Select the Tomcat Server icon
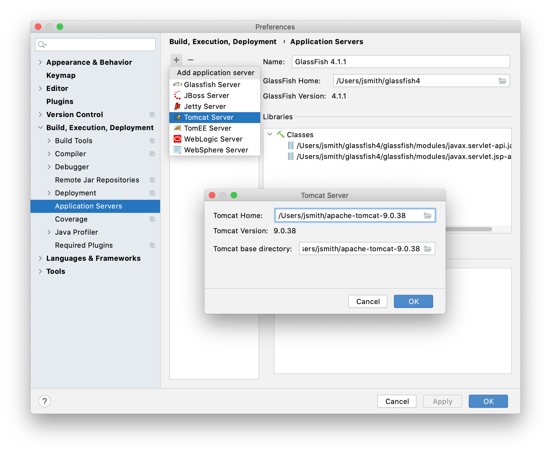 178,117
